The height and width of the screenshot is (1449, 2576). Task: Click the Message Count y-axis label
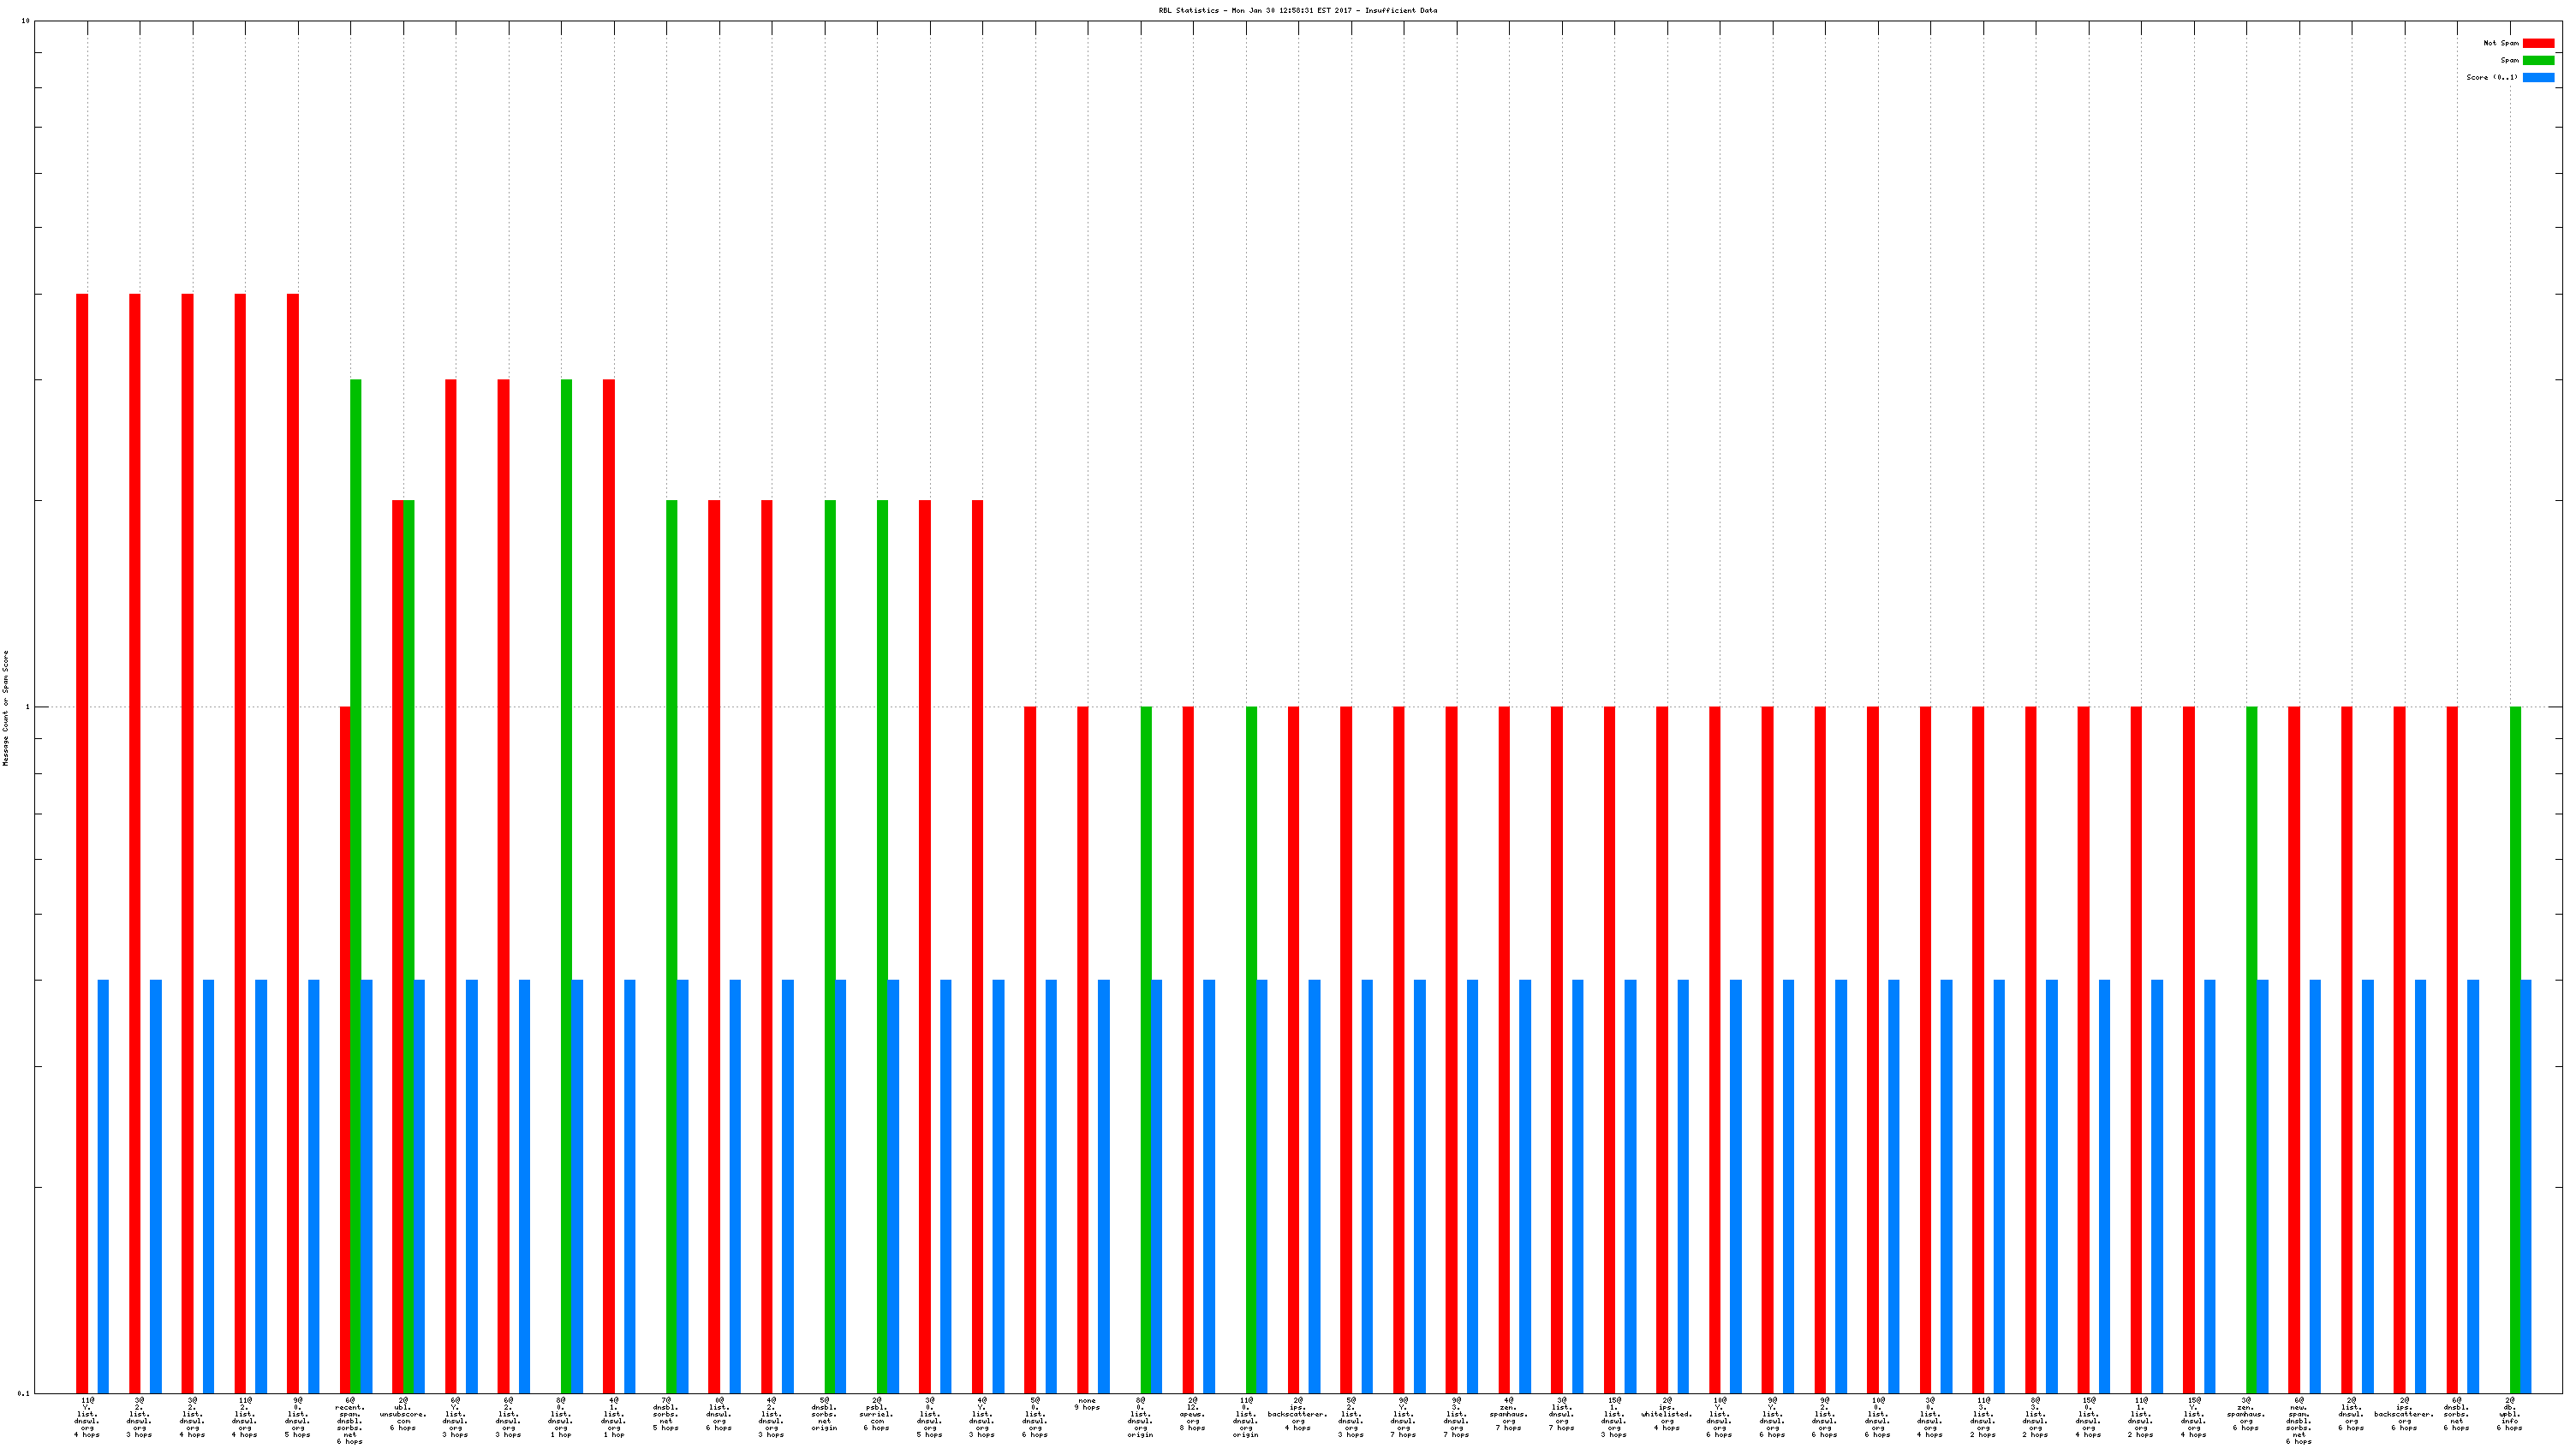click(5, 707)
